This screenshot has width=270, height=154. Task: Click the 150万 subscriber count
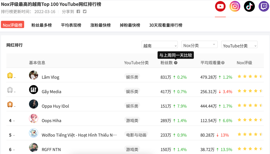point(166,150)
